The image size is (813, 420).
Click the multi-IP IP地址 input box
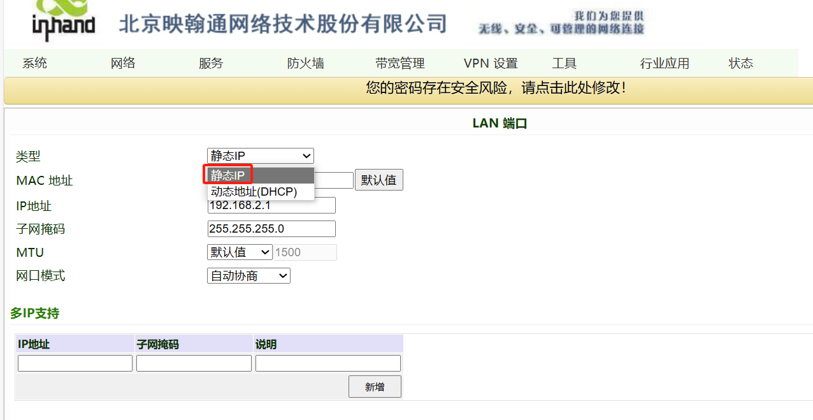tap(75, 363)
